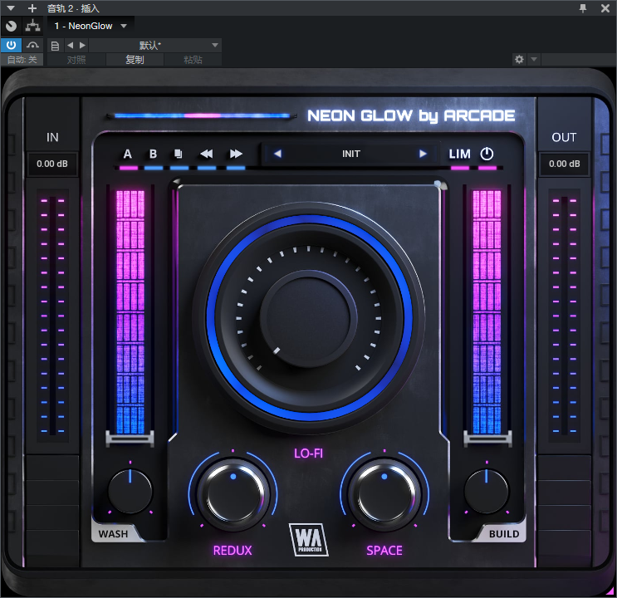The height and width of the screenshot is (598, 617).
Task: Open the window menu triangle at top-left
Action: (11, 7)
